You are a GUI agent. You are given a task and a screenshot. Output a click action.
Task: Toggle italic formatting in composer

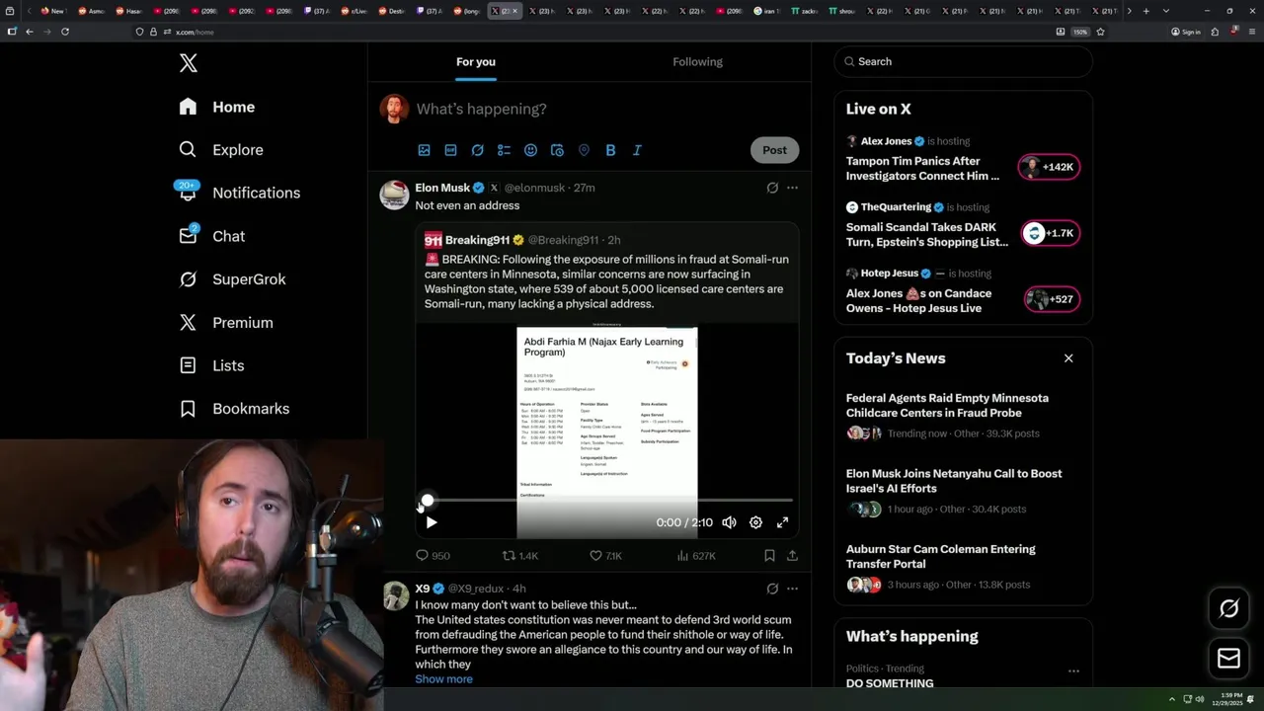[637, 150]
